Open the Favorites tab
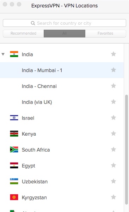 pos(105,34)
